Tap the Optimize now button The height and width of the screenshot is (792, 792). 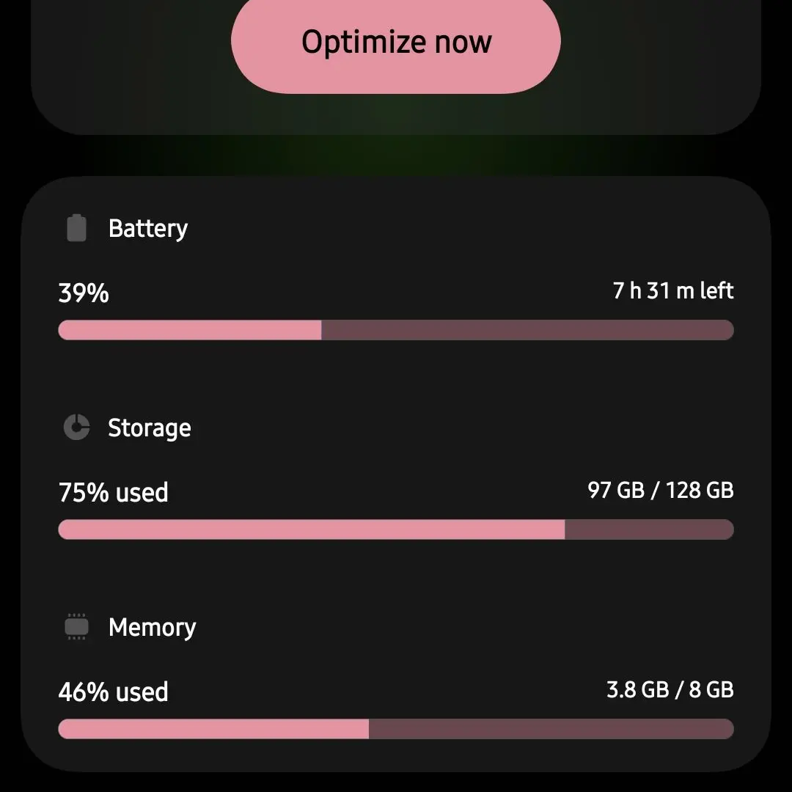tap(395, 41)
